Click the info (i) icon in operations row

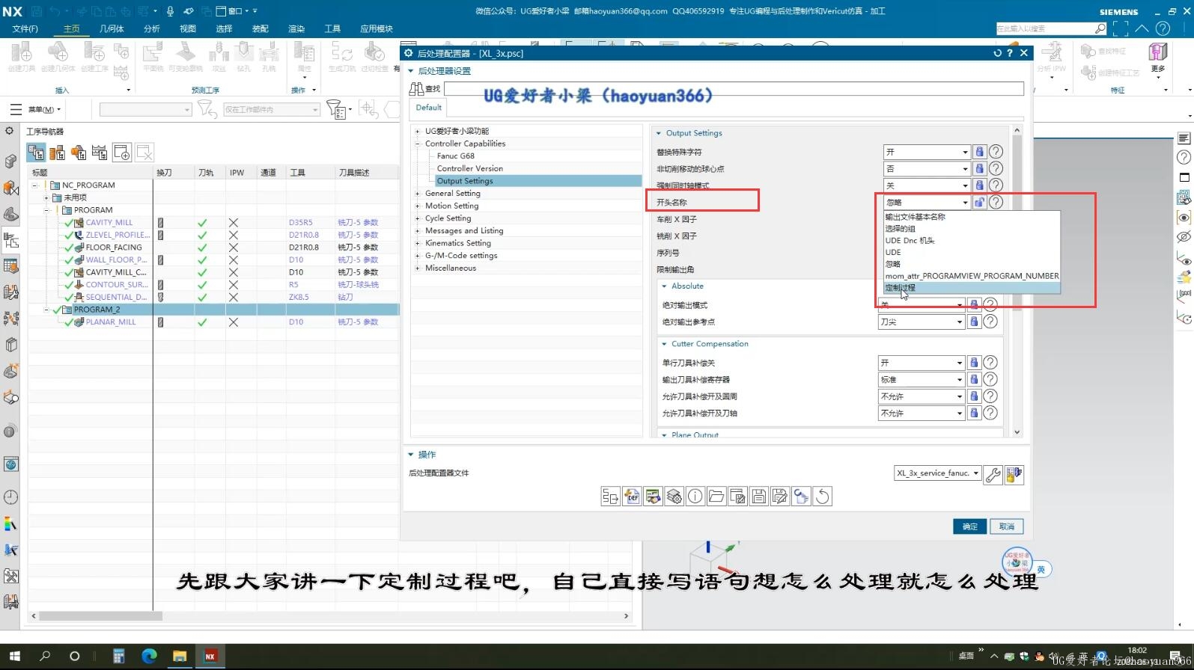[x=695, y=497]
